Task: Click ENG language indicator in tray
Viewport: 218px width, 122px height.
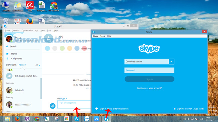Action: click(201, 119)
